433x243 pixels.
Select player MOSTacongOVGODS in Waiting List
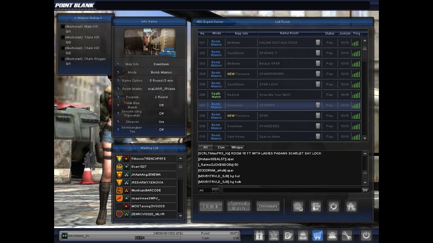146,206
